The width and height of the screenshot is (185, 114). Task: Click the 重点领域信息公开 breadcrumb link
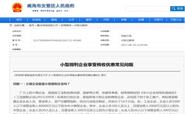point(47,25)
